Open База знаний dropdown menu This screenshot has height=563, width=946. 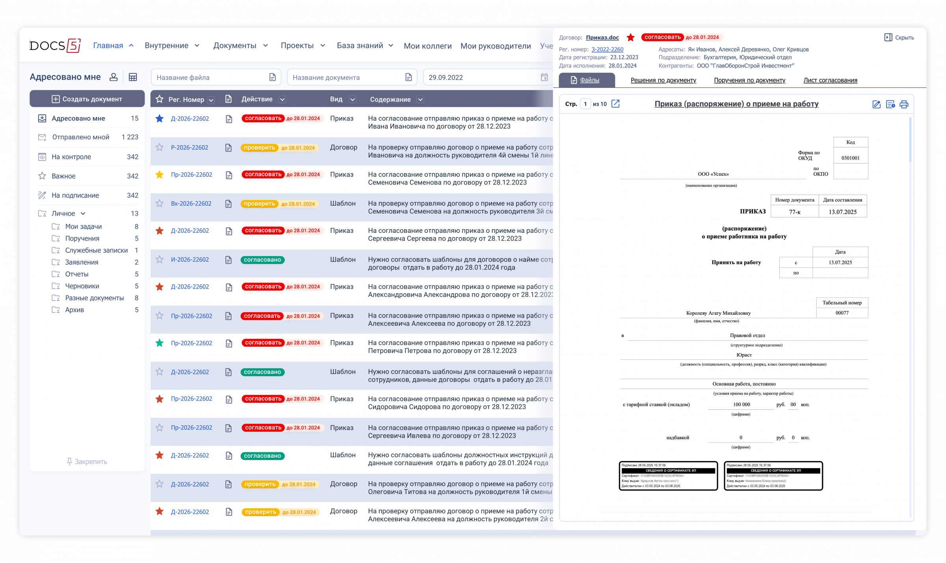(x=365, y=46)
